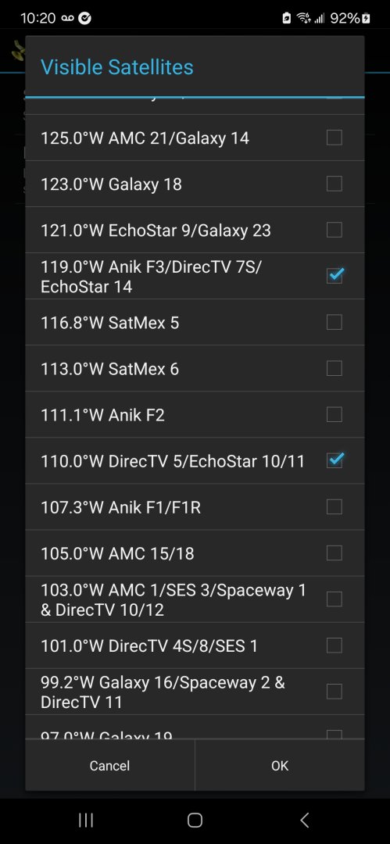Enable the 123.0°W Galaxy 18 checkbox

coord(335,184)
